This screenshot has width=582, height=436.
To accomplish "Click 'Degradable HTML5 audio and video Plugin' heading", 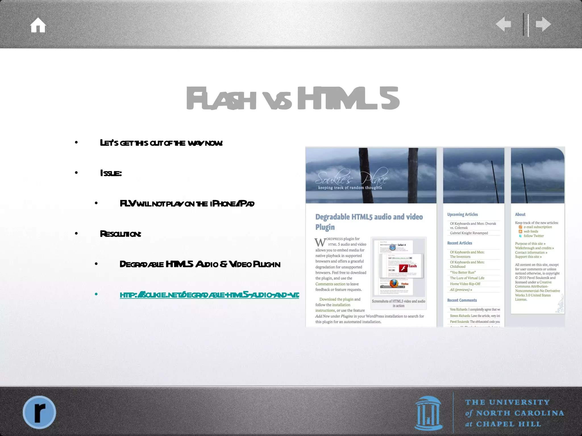I will 369,222.
